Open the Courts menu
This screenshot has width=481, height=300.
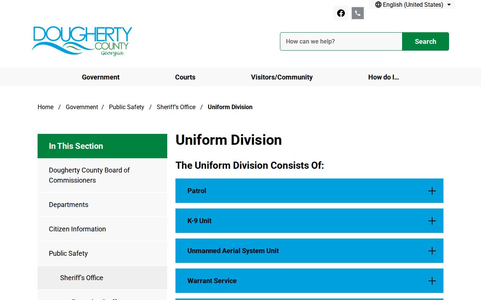[x=185, y=77]
